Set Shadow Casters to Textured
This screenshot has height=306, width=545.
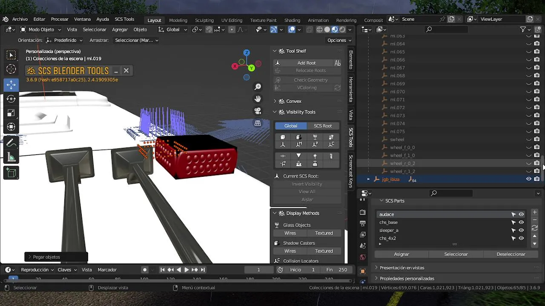click(x=324, y=251)
